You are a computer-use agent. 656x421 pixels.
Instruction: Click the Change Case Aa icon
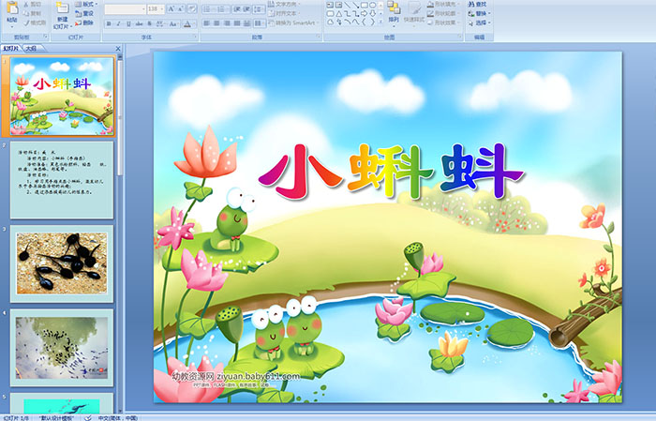tap(172, 23)
